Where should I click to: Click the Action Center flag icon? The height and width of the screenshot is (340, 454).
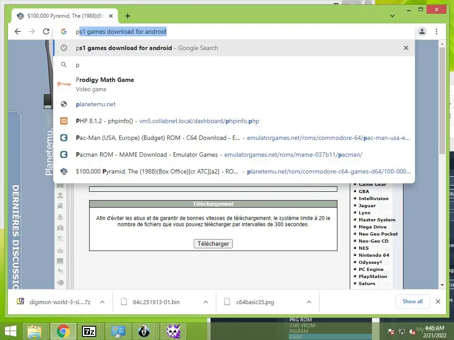(x=391, y=332)
